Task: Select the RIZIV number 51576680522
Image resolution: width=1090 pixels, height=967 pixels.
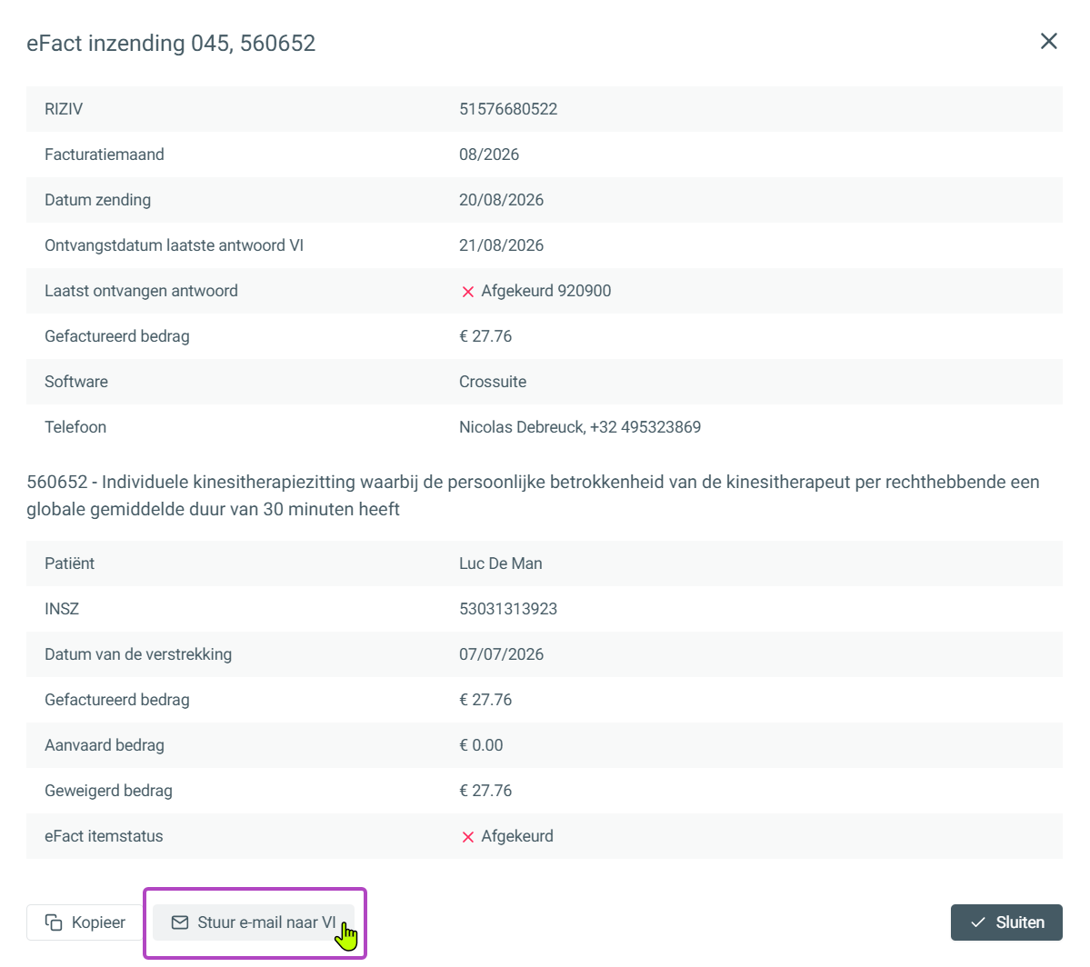Action: [508, 109]
